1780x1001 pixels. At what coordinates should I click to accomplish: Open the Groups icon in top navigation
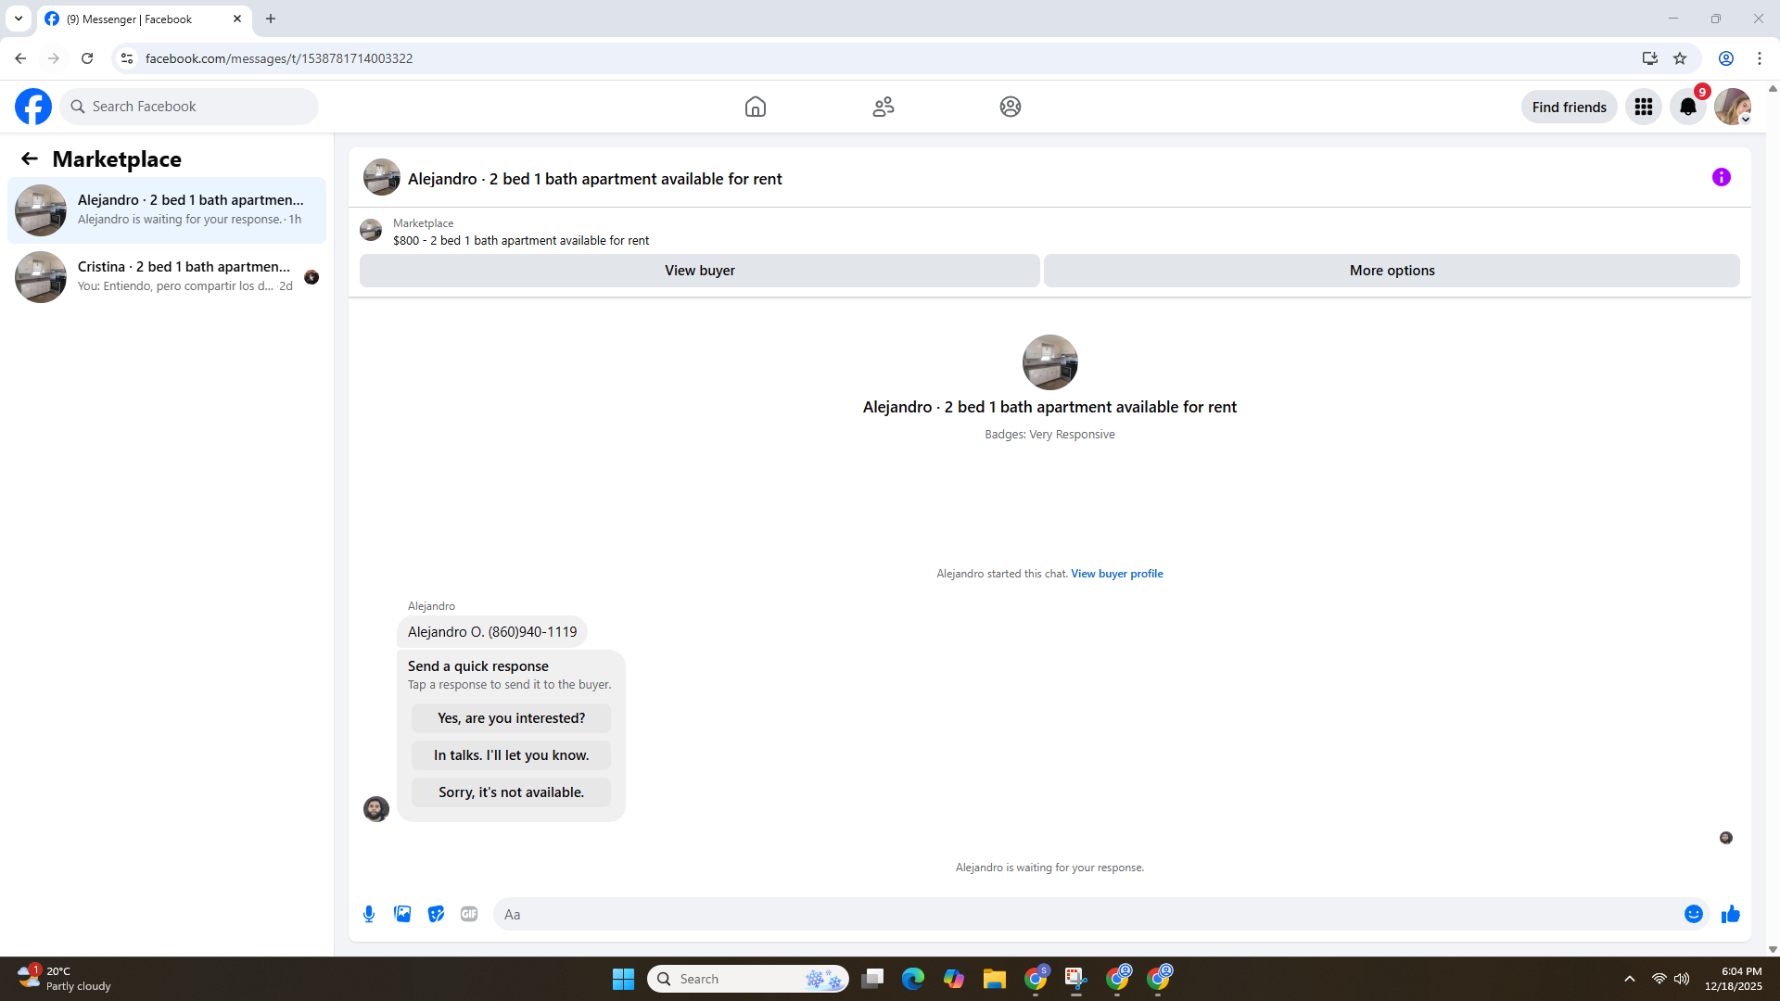click(1011, 107)
